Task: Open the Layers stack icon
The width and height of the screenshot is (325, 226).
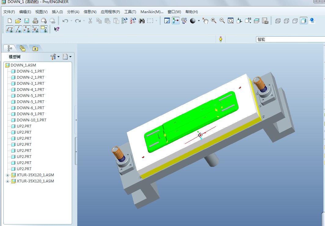Action: (x=257, y=21)
